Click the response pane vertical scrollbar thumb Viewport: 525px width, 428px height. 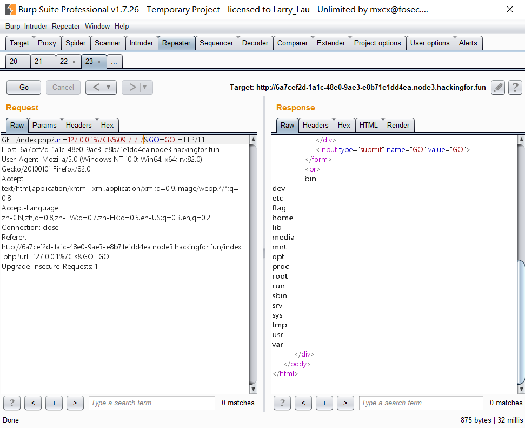(521, 322)
